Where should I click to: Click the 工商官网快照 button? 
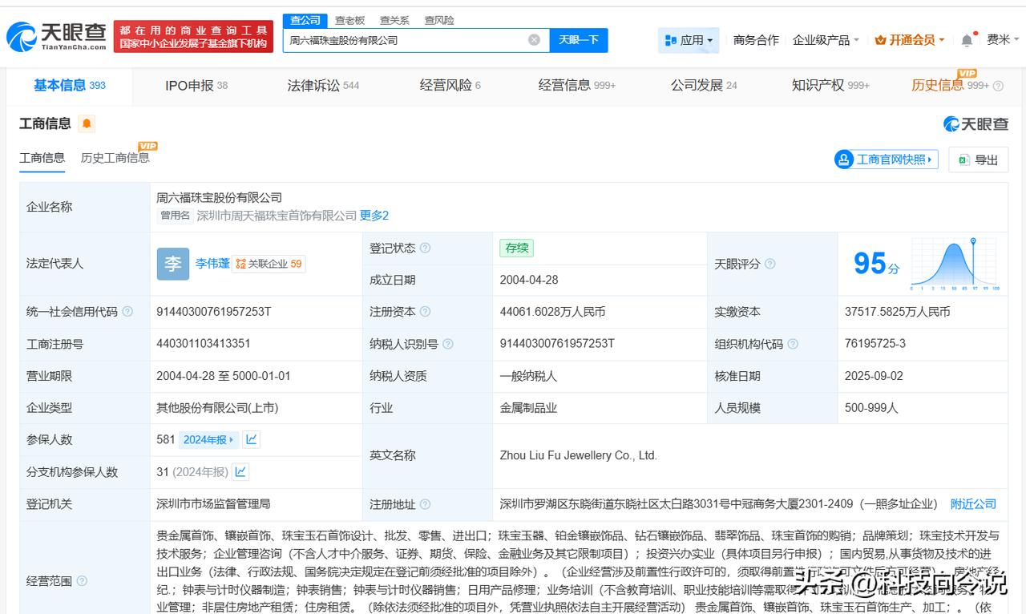886,160
